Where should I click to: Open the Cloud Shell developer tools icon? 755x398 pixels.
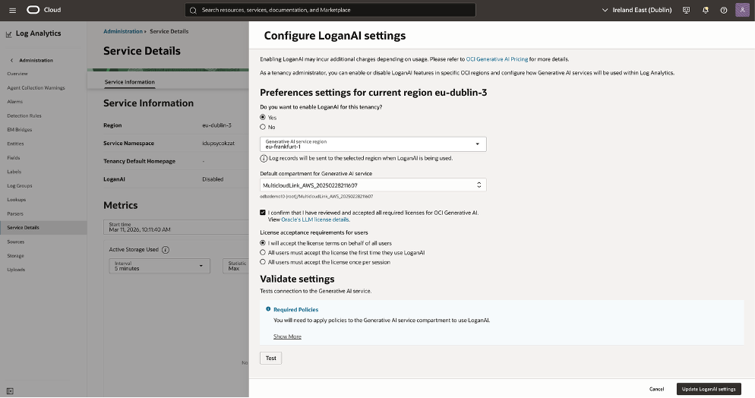point(686,10)
